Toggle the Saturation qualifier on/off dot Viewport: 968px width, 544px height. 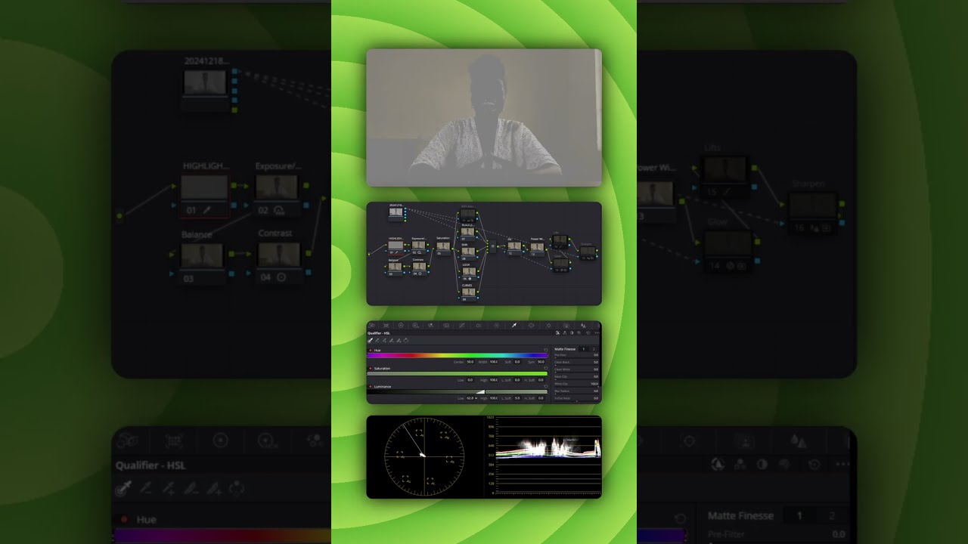tap(370, 369)
